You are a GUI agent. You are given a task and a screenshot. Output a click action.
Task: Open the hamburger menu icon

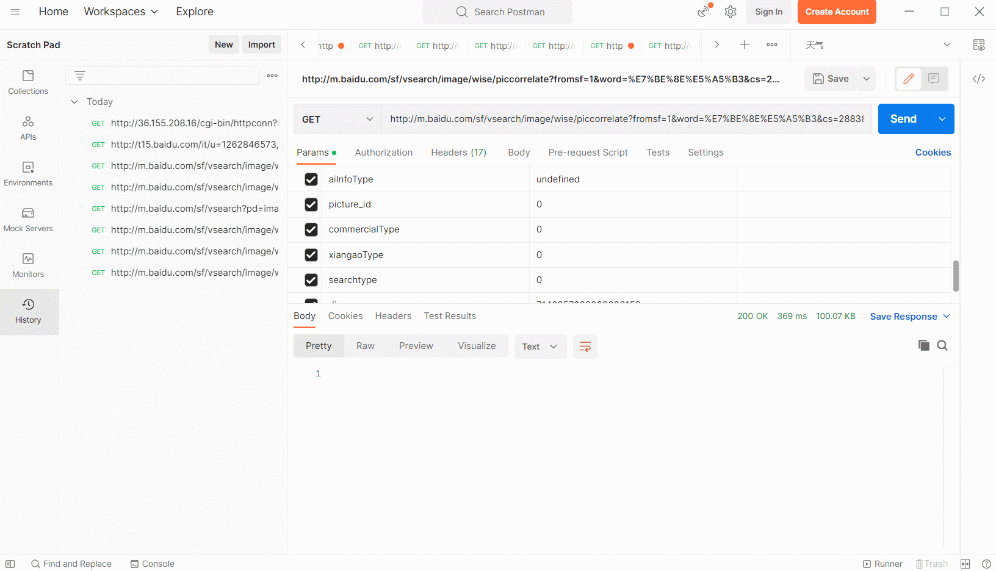(15, 12)
